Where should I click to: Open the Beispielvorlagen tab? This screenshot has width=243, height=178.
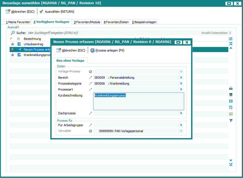[x=144, y=22]
